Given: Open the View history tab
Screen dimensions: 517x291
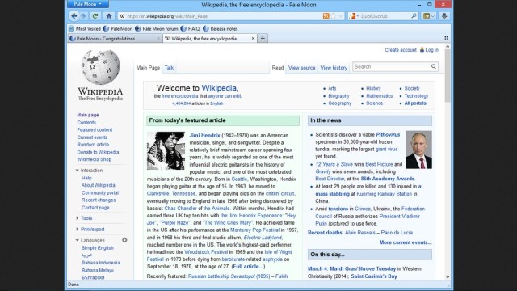Looking at the screenshot, I should tap(334, 68).
